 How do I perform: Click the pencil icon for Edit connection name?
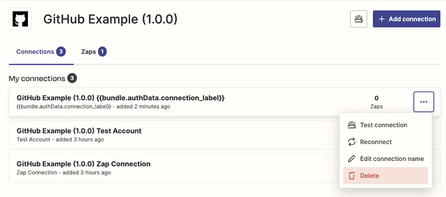(351, 159)
